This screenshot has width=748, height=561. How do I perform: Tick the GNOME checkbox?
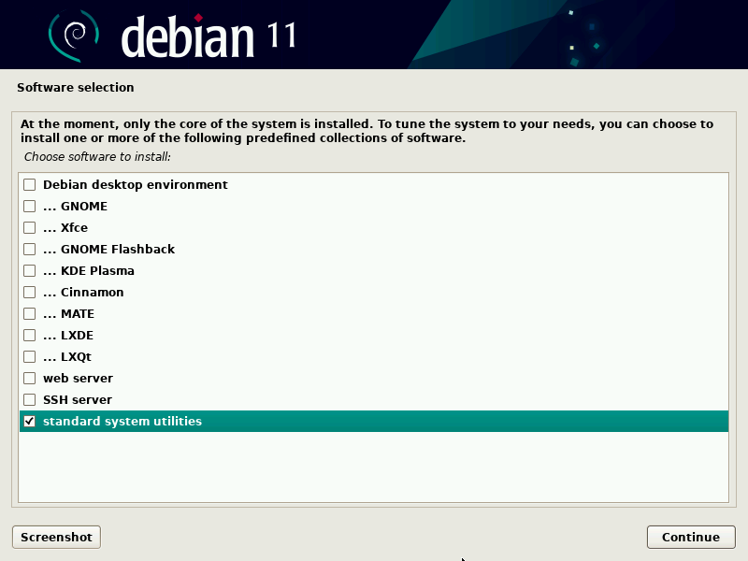pos(30,207)
